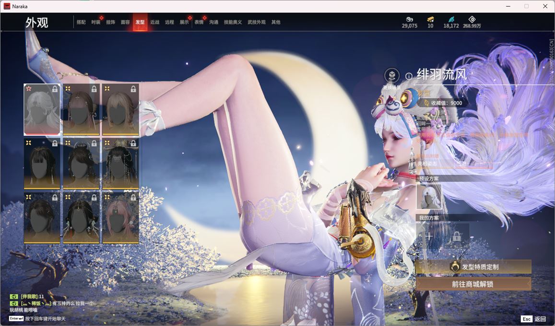Click the lock icon on white hair thumbnail
Screen dimensions: 555x326
coord(55,89)
